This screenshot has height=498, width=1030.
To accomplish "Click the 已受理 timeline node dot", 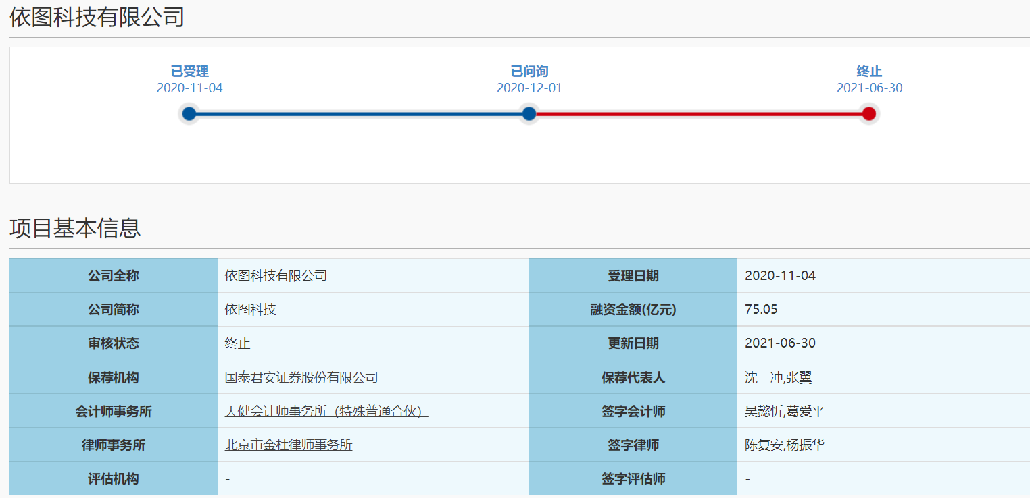I will 189,113.
